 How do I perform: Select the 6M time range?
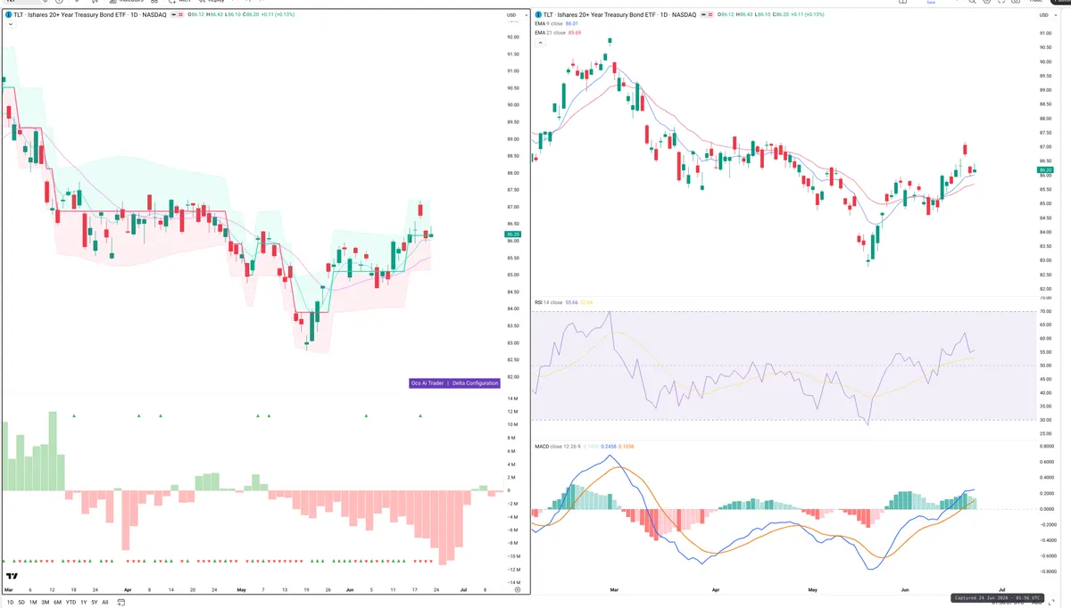point(57,603)
